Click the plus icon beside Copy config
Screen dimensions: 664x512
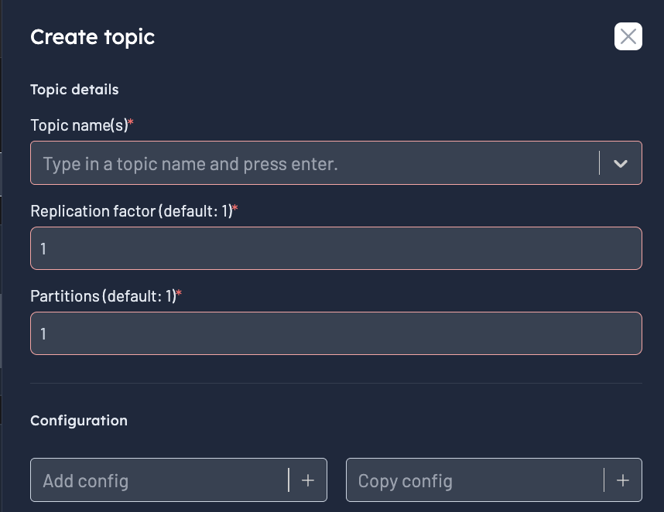point(623,480)
